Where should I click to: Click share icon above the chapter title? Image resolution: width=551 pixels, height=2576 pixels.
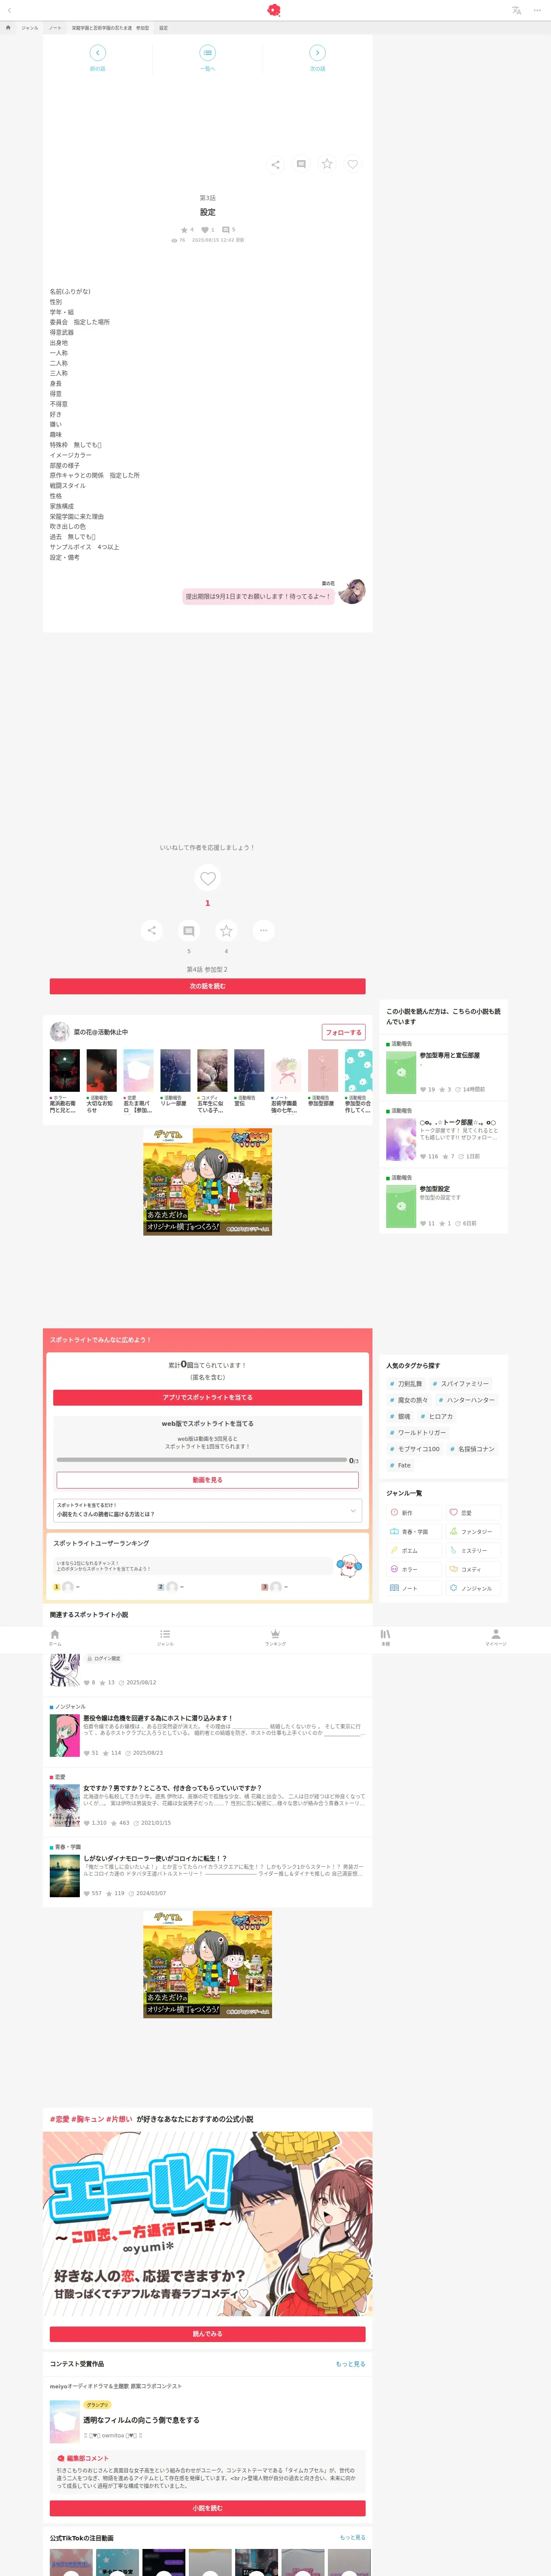275,164
